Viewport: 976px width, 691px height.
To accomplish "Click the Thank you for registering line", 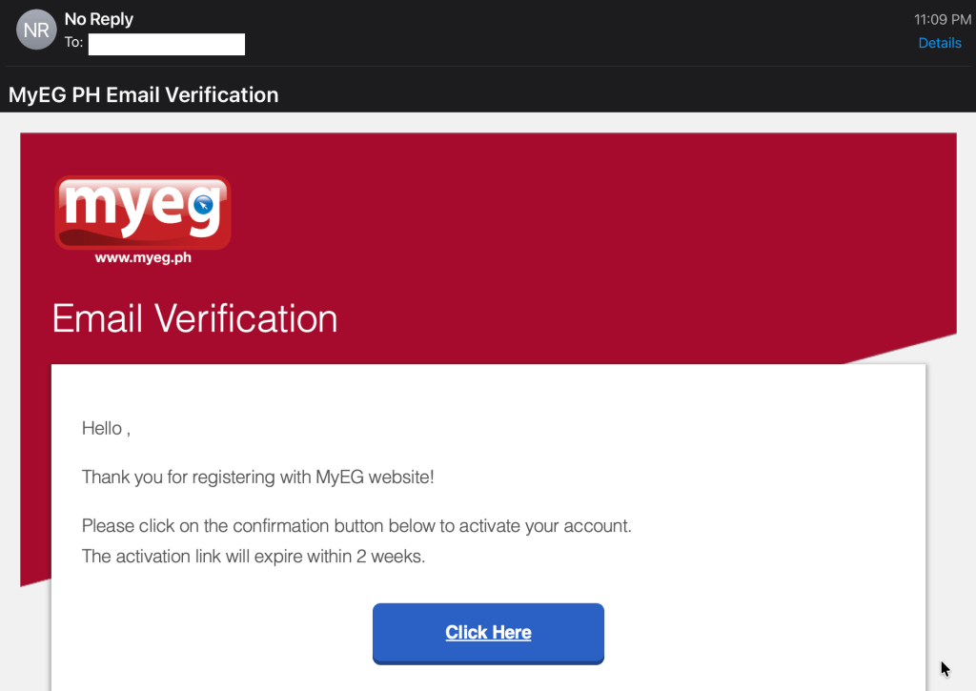I will pos(257,477).
